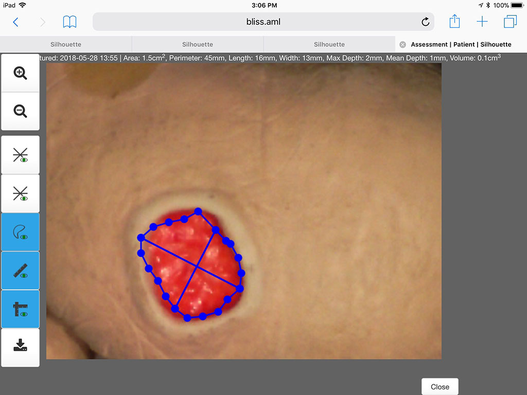Toggle the upper crosshair laser visibility icon
Screen dimensions: 527x395
pos(20,155)
